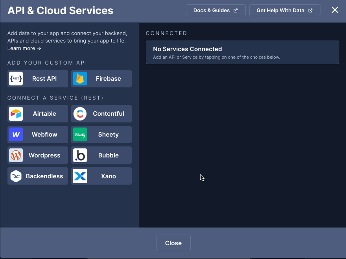Image resolution: width=346 pixels, height=259 pixels.
Task: Click the No Services Connected heading
Action: tap(187, 49)
